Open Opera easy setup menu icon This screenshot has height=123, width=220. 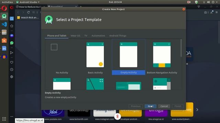pos(217,12)
